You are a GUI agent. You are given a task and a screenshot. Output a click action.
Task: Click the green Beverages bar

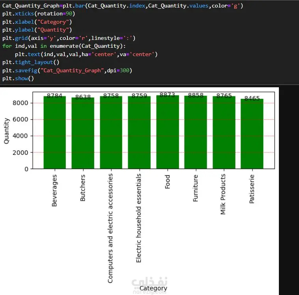point(55,133)
